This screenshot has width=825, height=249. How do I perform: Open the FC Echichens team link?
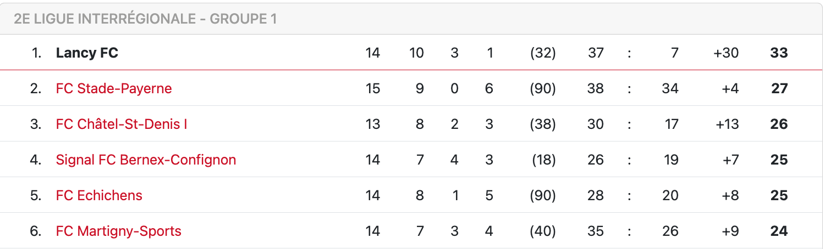click(x=99, y=195)
